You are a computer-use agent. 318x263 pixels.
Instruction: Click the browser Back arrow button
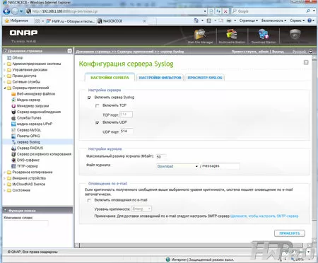[6, 11]
